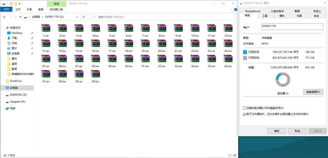Select the 25.rar file icon
This screenshot has height=158, width=328.
(46, 59)
